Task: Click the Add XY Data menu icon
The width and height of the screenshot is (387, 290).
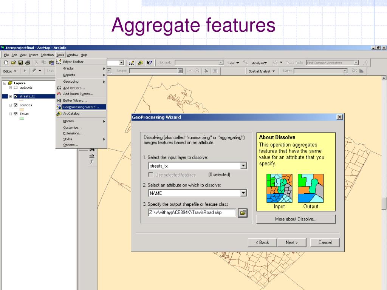Action: click(59, 88)
